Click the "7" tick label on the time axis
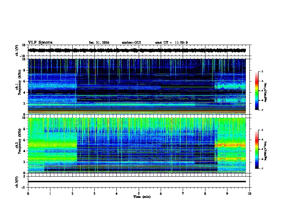281x217 pixels. click(183, 194)
